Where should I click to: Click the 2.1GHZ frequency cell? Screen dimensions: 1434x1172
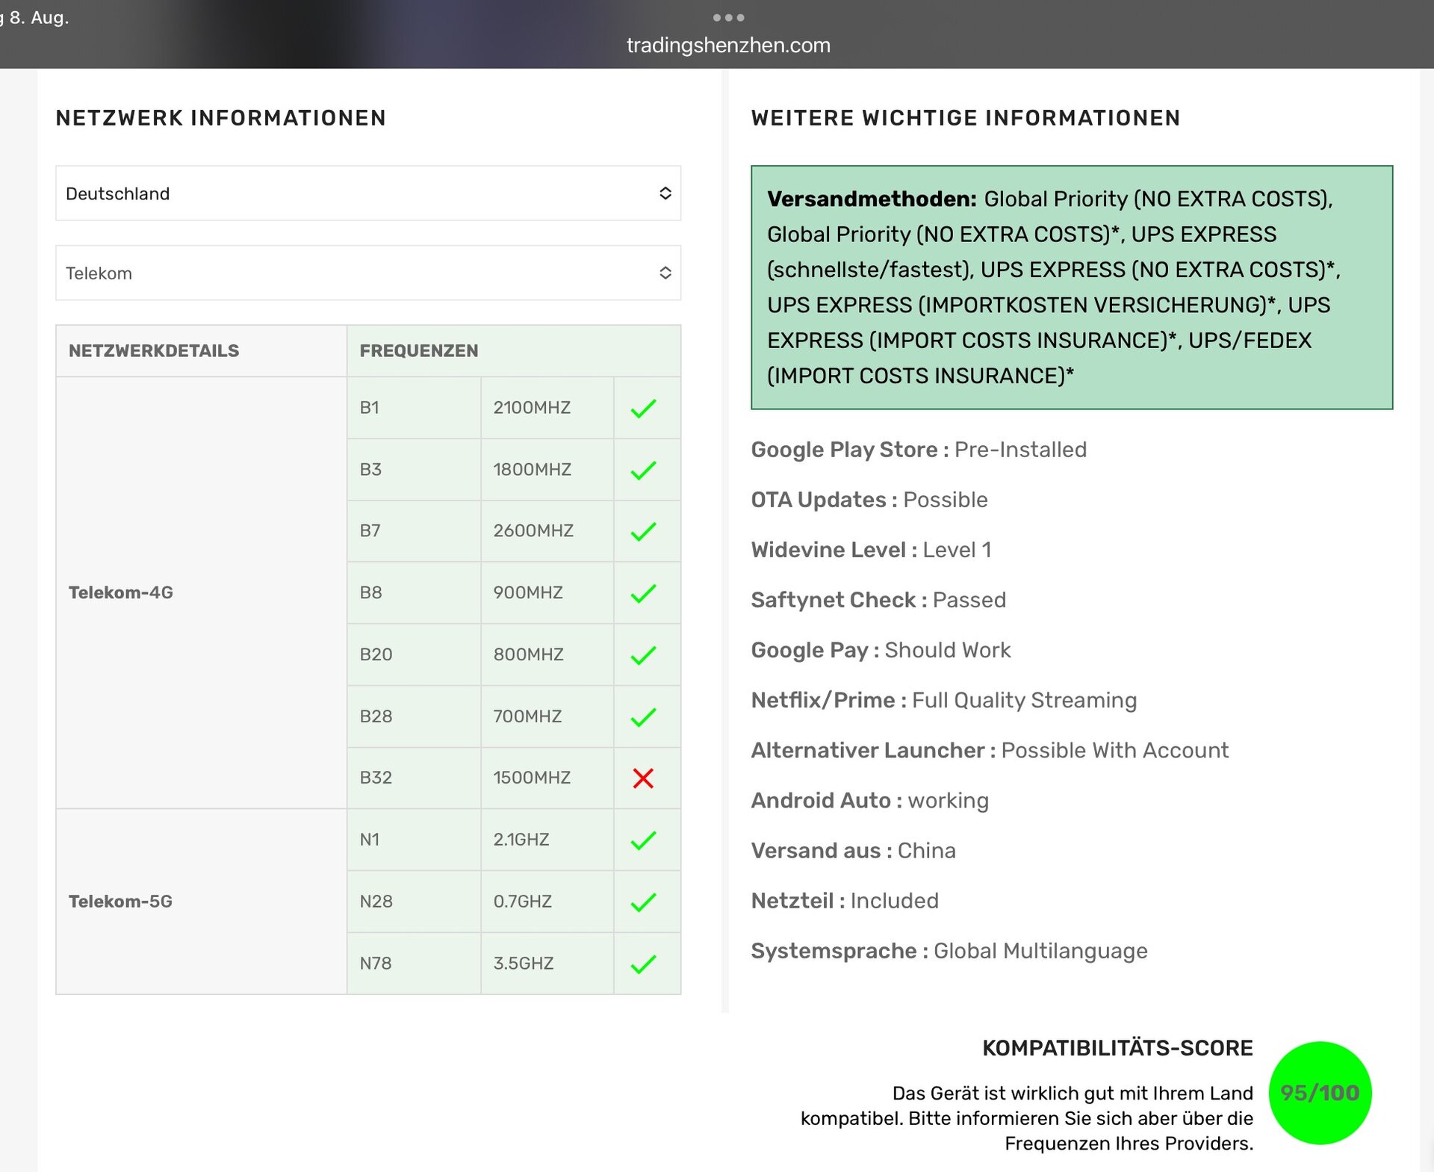pos(547,840)
